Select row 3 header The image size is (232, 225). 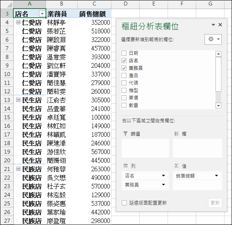pyautogui.click(x=7, y=14)
